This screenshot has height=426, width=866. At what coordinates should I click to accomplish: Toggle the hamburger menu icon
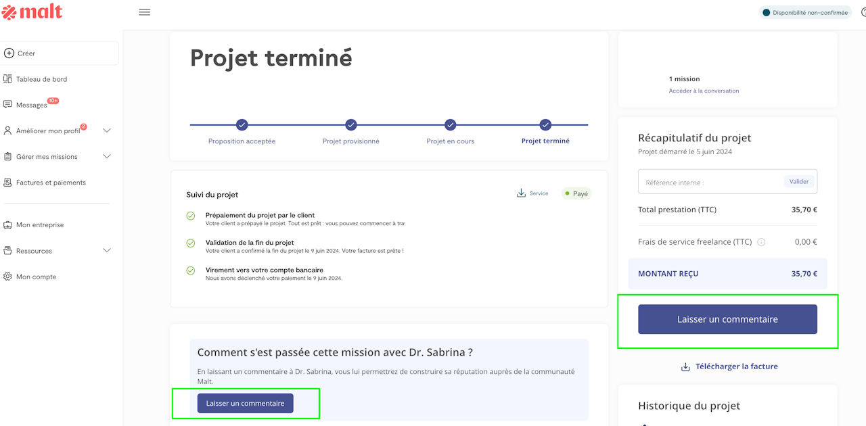click(x=144, y=12)
